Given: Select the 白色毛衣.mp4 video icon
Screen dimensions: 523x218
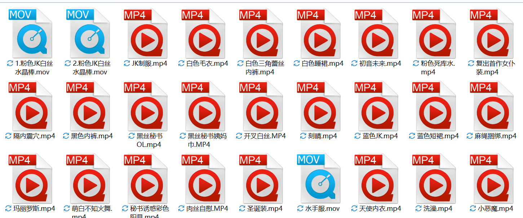Looking at the screenshot, I should click(203, 33).
